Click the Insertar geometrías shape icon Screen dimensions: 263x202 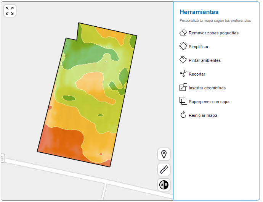183,87
